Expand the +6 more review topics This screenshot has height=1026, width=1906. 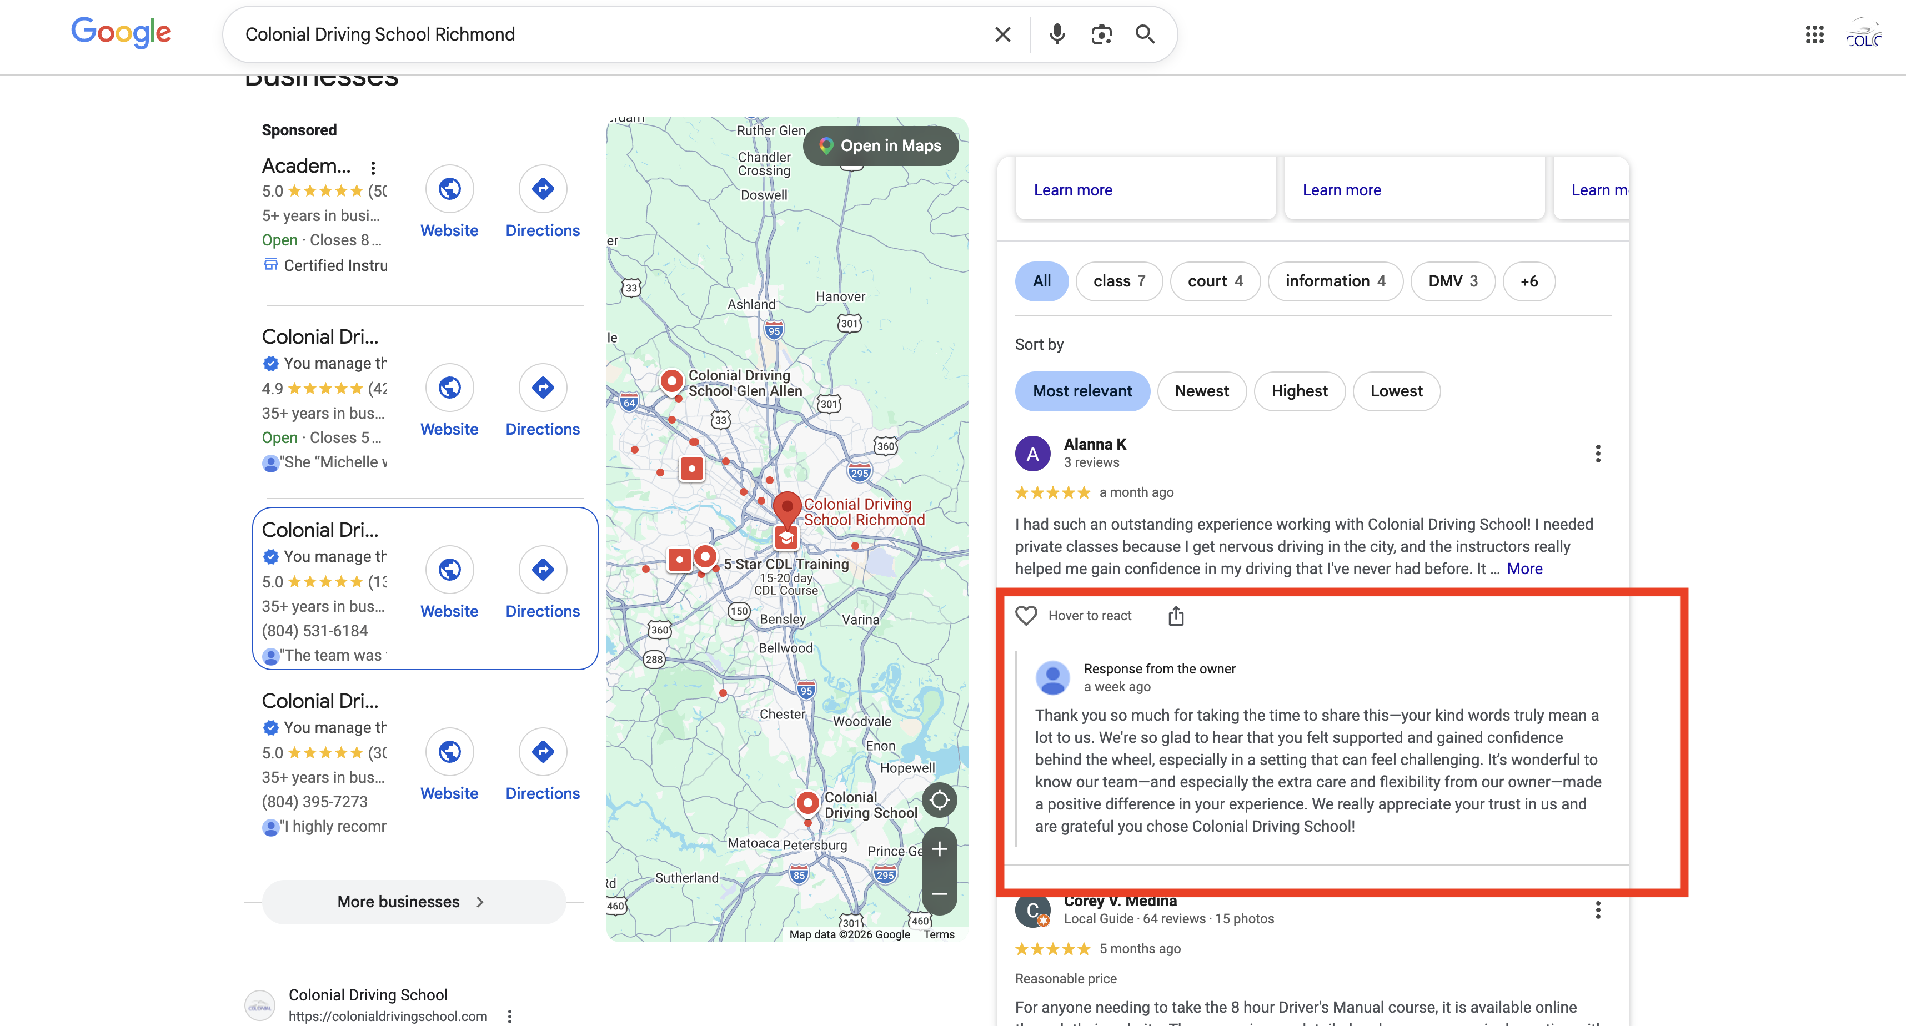(x=1529, y=281)
